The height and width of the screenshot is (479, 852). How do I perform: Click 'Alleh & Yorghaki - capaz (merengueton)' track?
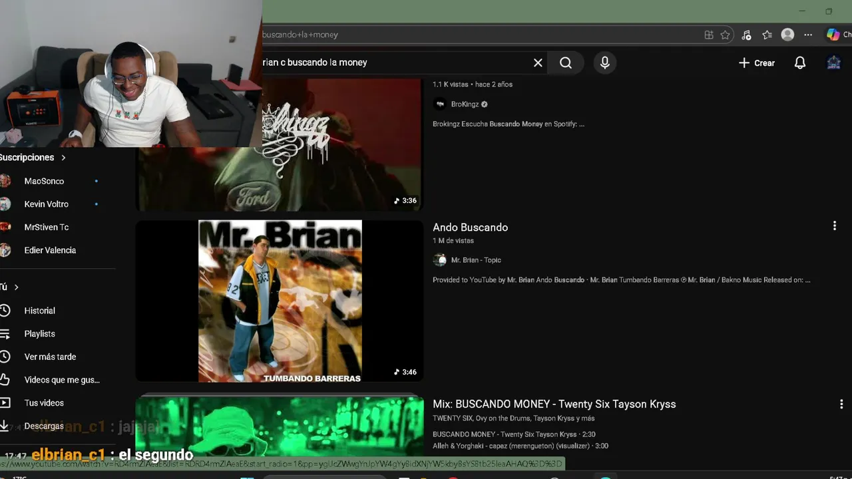[x=521, y=446]
